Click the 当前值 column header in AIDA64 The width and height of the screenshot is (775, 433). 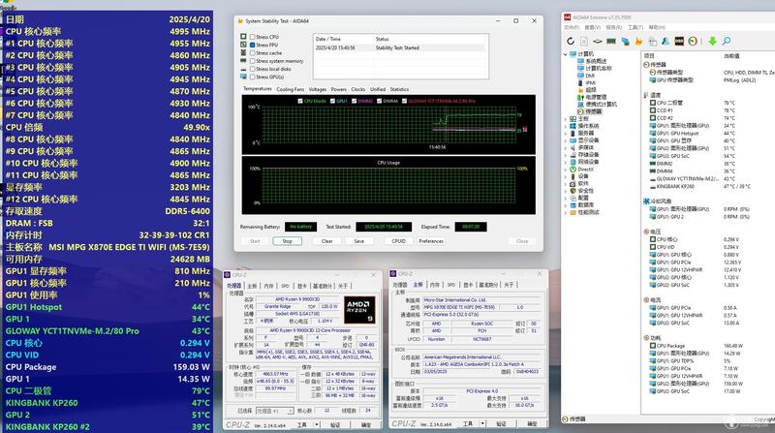coord(731,56)
